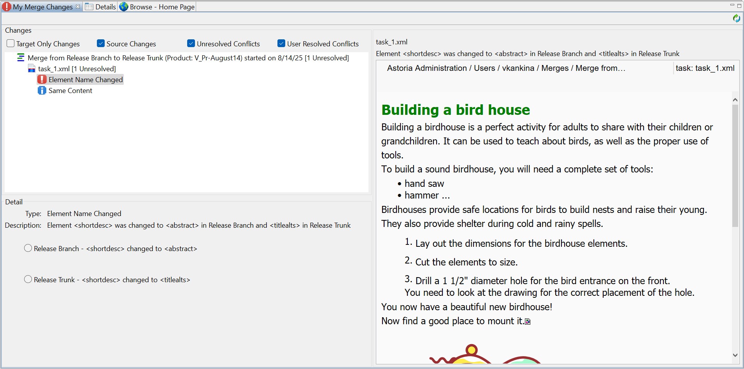
Task: Switch to the Details tab
Action: click(x=105, y=7)
